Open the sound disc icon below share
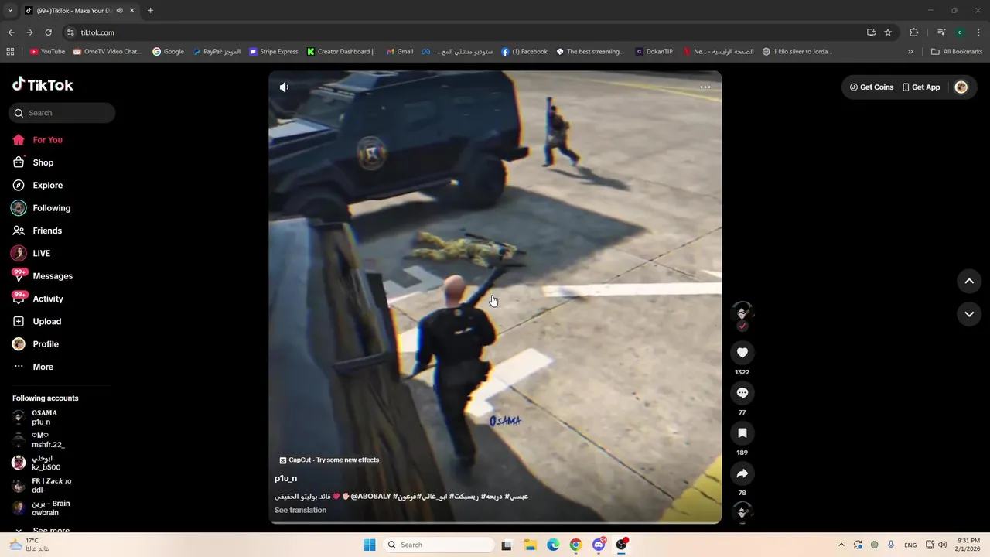990x557 pixels. tap(742, 512)
